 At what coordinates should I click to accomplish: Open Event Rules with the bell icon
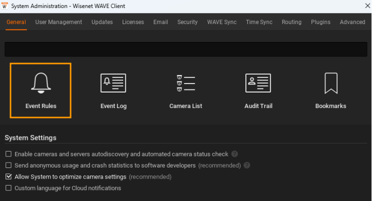(x=41, y=90)
